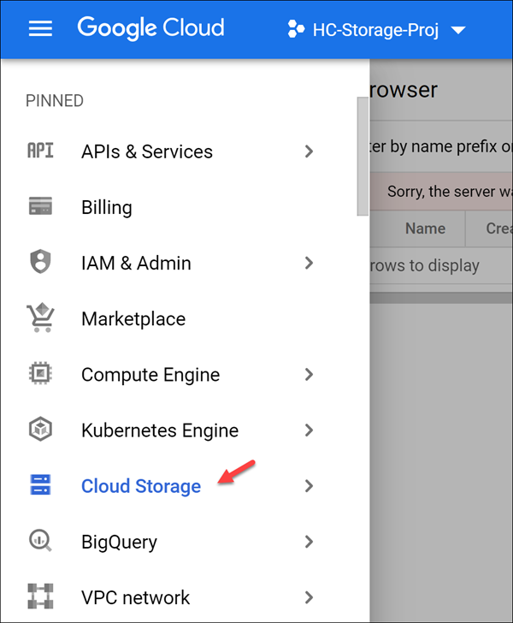Click the filter by name prefix field

[440, 146]
